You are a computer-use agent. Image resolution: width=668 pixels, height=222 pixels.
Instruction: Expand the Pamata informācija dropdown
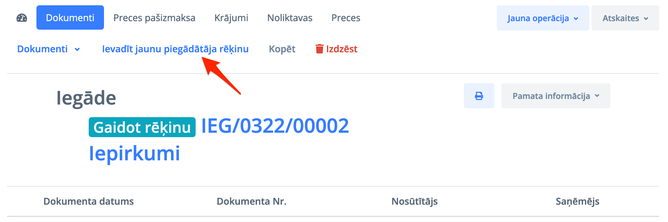(x=556, y=96)
